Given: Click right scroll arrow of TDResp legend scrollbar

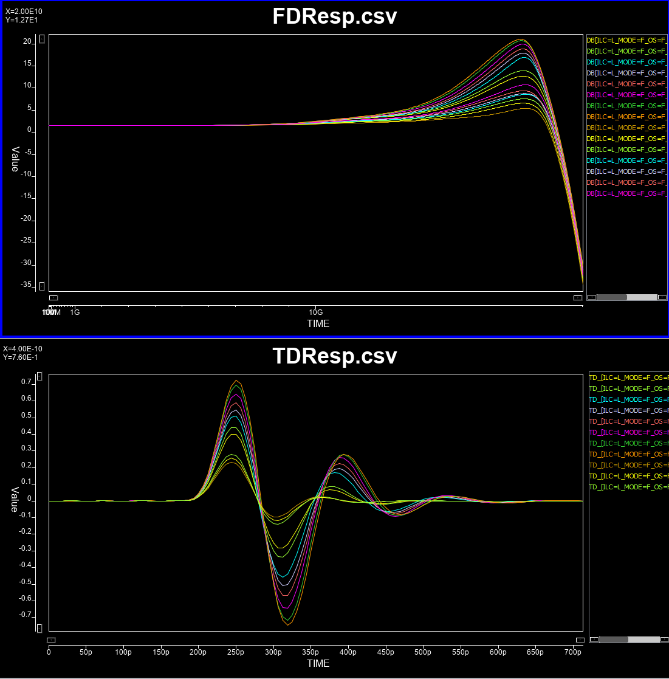Looking at the screenshot, I should coord(664,639).
